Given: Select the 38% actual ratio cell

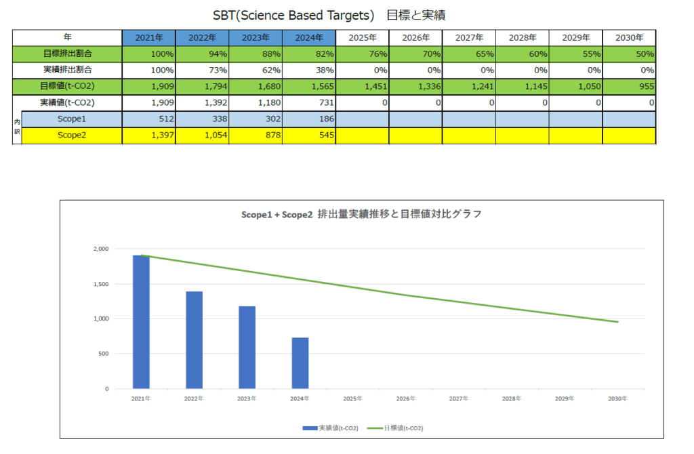Looking at the screenshot, I should click(x=309, y=70).
